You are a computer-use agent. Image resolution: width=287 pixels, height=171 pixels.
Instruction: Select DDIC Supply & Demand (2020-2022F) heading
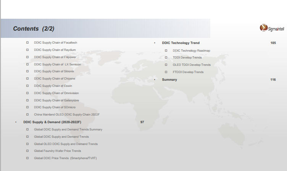[52, 122]
